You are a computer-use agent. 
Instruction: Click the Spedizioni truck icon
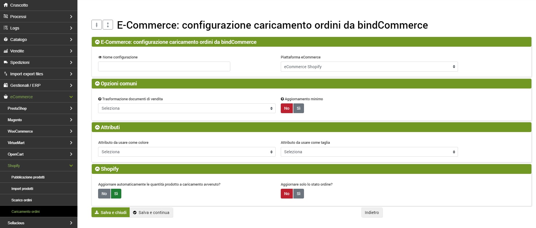pyautogui.click(x=5, y=62)
